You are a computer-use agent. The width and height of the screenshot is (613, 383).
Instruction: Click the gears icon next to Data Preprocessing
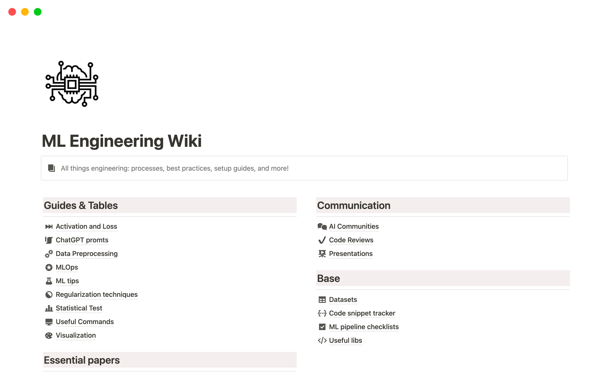pyautogui.click(x=49, y=254)
